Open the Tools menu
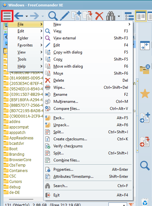The height and width of the screenshot is (206, 152). 26,59
